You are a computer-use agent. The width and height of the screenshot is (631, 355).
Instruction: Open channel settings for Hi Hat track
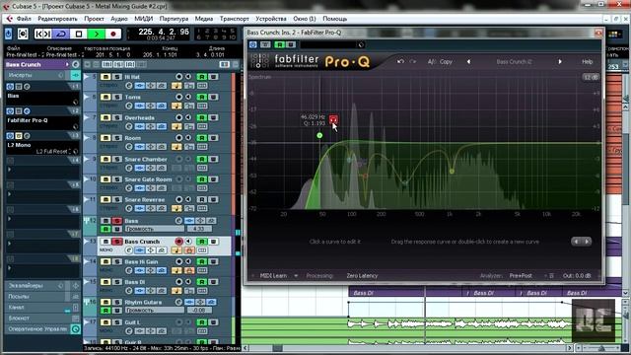129,86
